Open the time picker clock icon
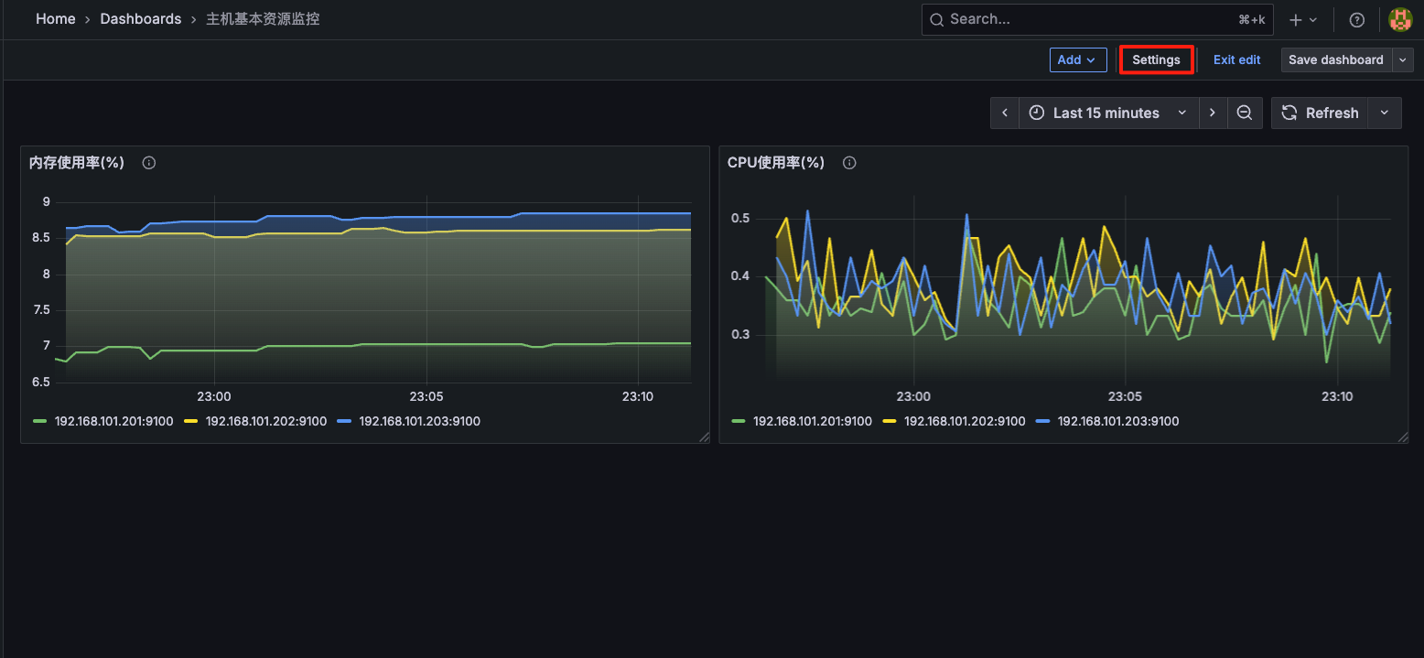Image resolution: width=1424 pixels, height=658 pixels. coord(1036,113)
